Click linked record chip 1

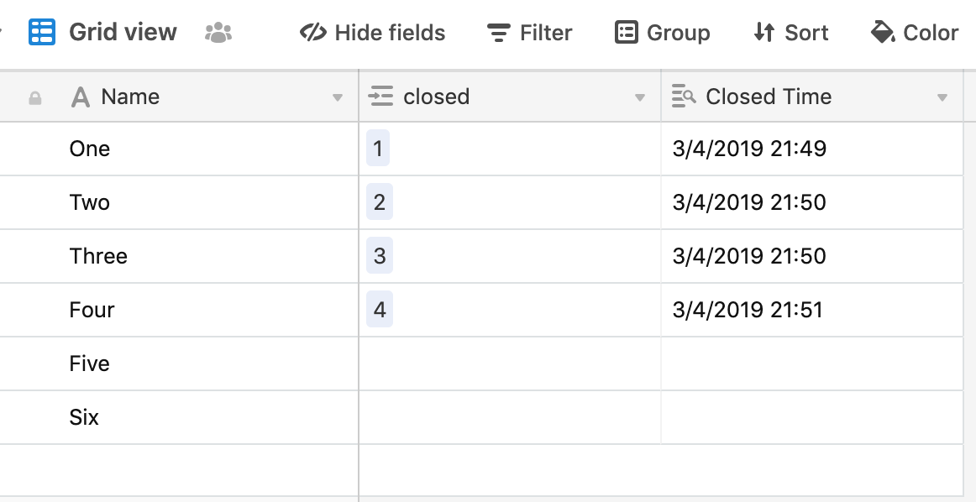tap(378, 148)
